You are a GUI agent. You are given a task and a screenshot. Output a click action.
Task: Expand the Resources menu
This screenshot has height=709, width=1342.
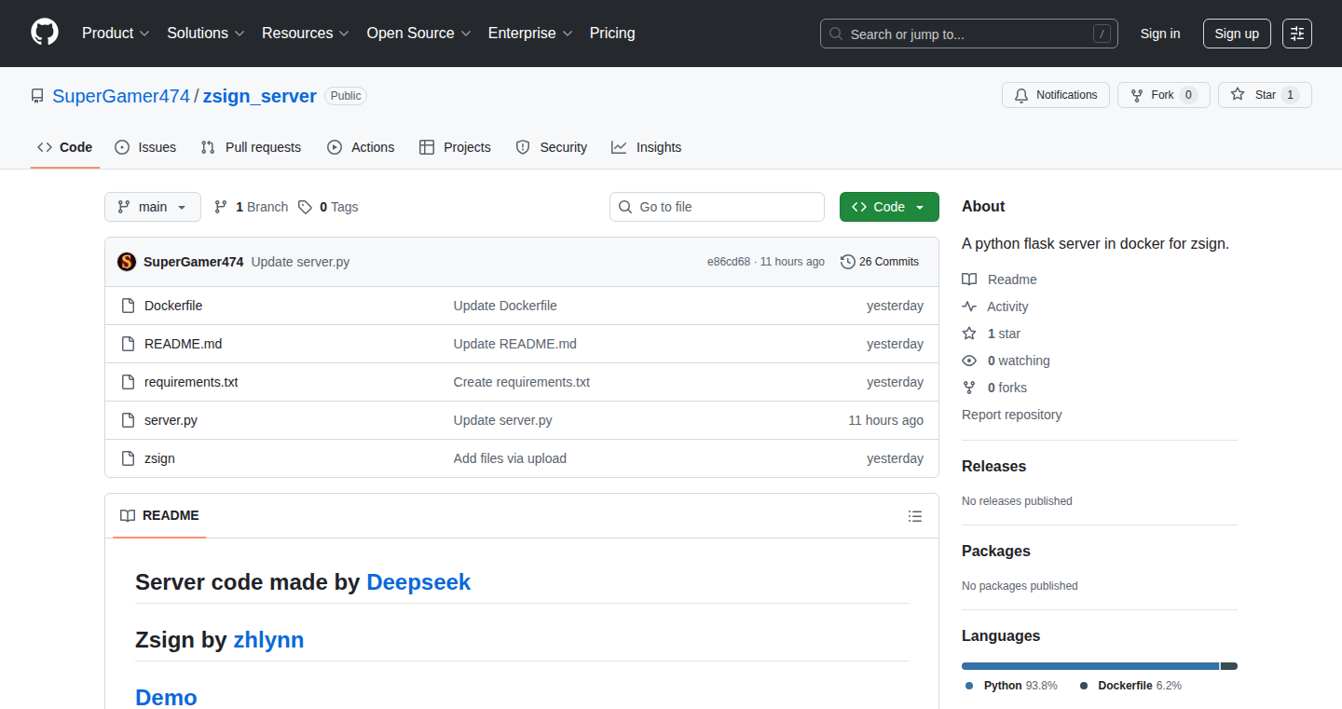[x=306, y=33]
